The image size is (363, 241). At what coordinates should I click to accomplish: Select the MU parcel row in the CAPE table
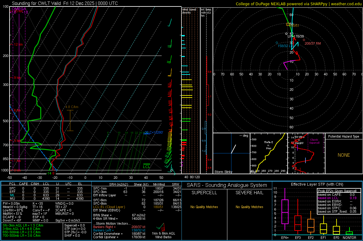coord(46,199)
